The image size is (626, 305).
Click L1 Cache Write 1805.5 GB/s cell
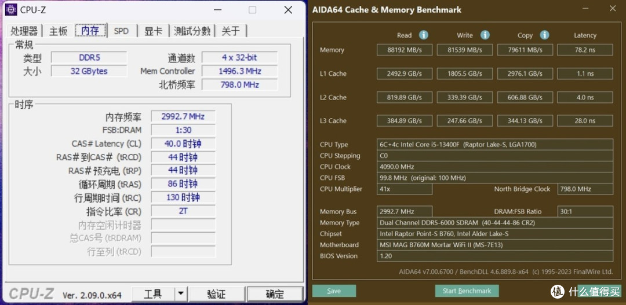coord(465,74)
